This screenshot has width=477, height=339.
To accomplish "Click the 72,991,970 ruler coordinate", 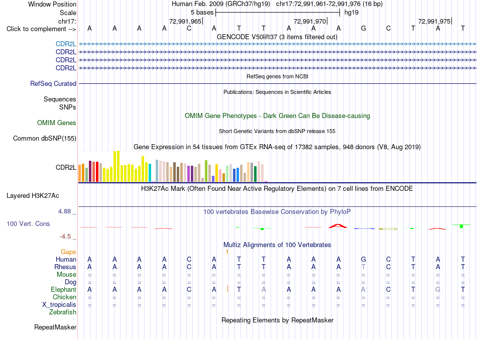I will click(310, 21).
